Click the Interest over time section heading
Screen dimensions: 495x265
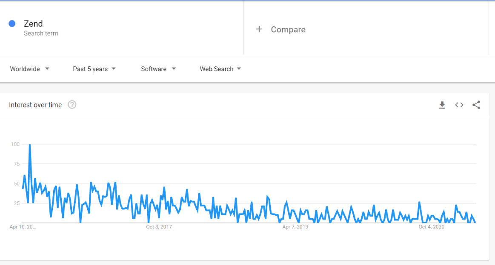[35, 104]
